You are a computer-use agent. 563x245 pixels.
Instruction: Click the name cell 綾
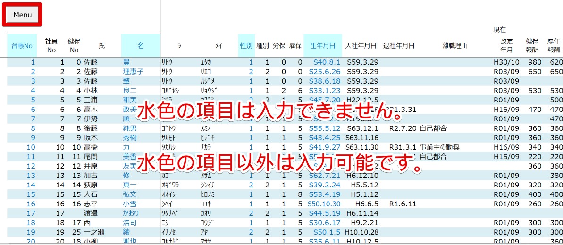pyautogui.click(x=126, y=232)
